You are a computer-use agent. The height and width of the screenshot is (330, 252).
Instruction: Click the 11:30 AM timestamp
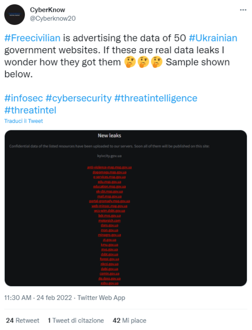coord(18,297)
